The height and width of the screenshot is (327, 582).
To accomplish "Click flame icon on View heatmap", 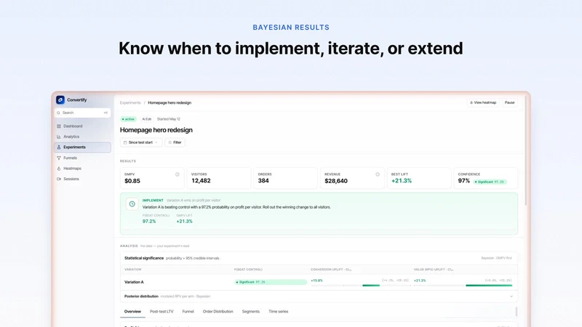I will click(x=471, y=102).
